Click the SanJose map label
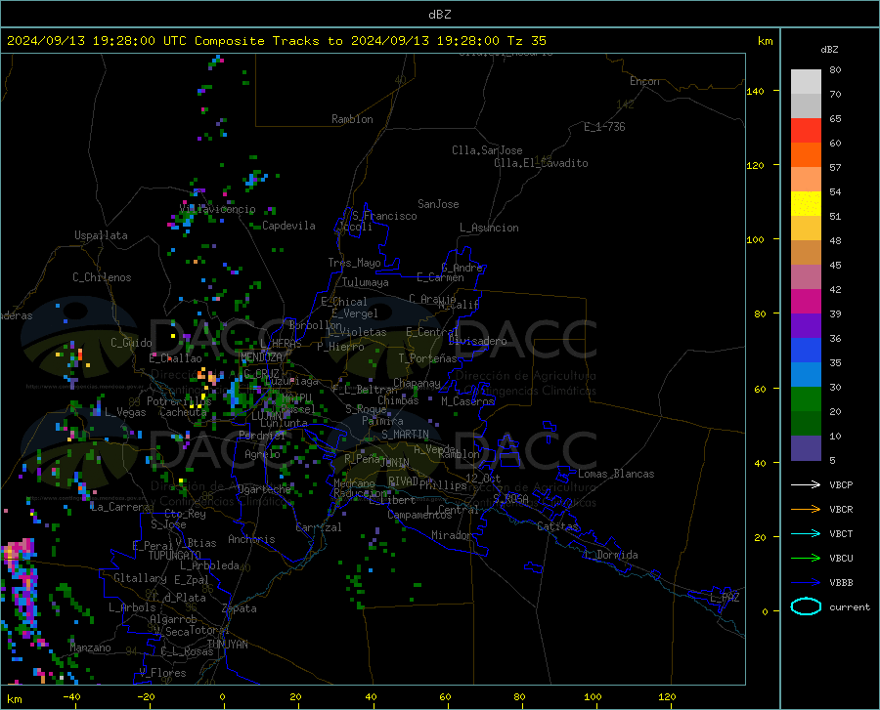This screenshot has height=710, width=880. [438, 204]
